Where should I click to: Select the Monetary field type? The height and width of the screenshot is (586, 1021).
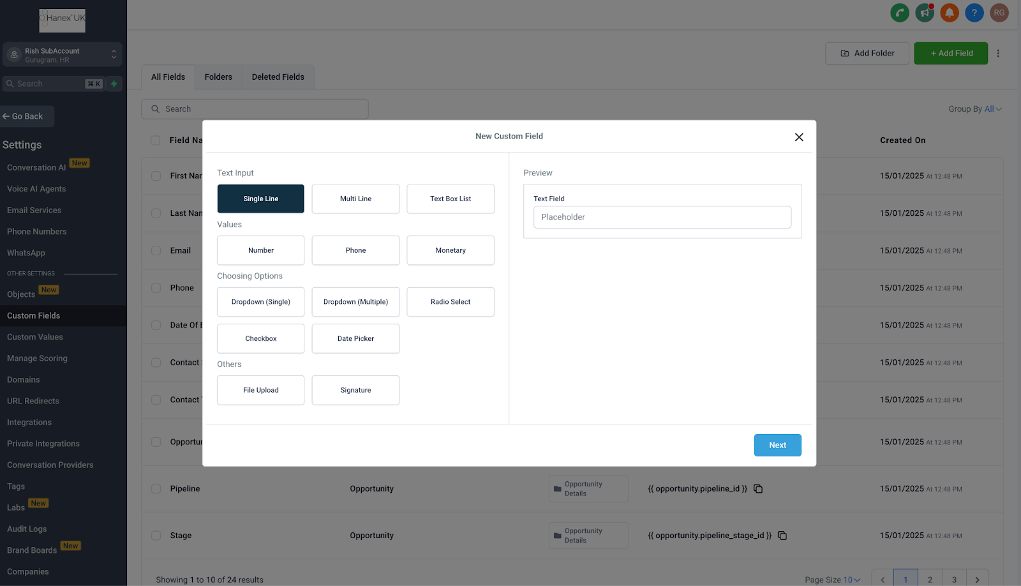click(x=451, y=250)
